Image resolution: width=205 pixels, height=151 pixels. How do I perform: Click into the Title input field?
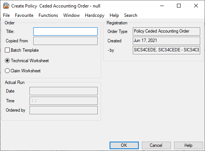tap(65, 31)
